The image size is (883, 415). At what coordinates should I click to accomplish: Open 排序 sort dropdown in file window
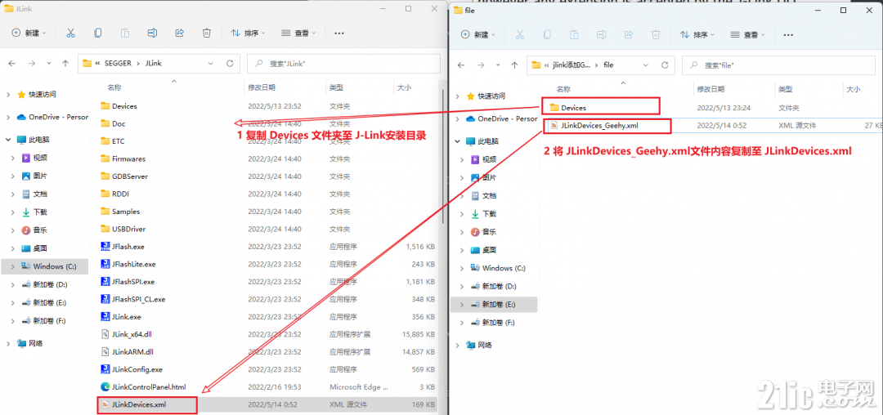pyautogui.click(x=697, y=34)
